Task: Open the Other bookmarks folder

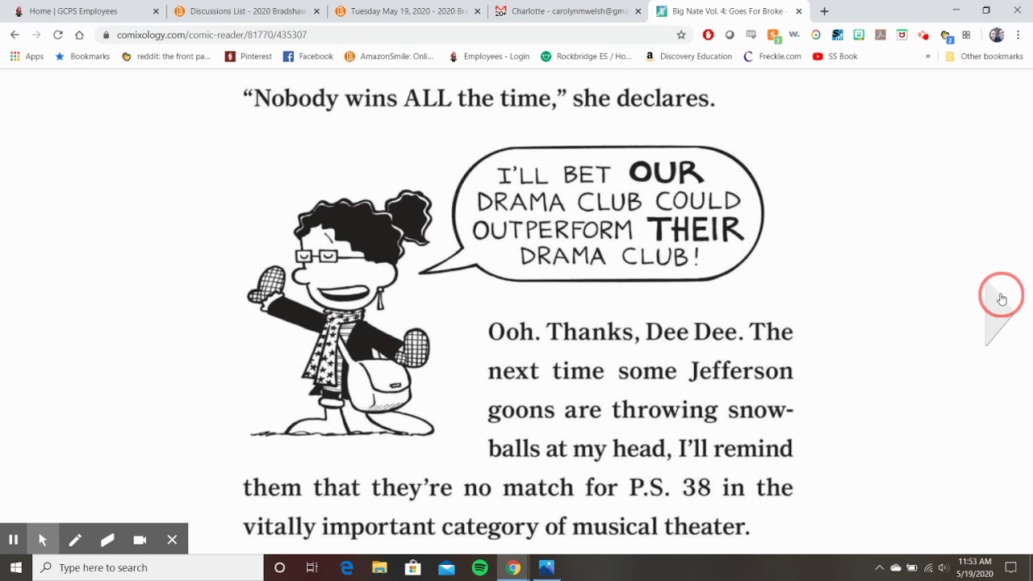Action: (x=984, y=56)
